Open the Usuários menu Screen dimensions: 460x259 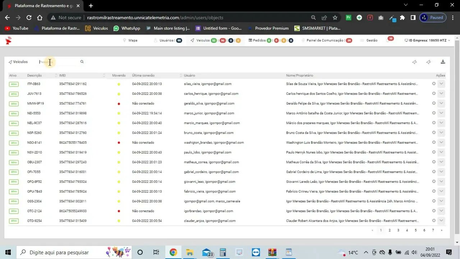pos(168,40)
